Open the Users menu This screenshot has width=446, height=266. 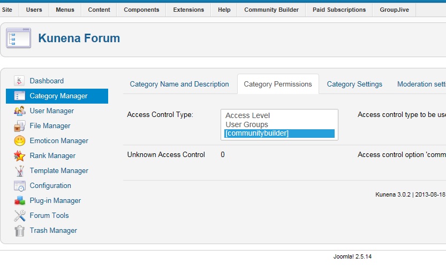click(34, 10)
